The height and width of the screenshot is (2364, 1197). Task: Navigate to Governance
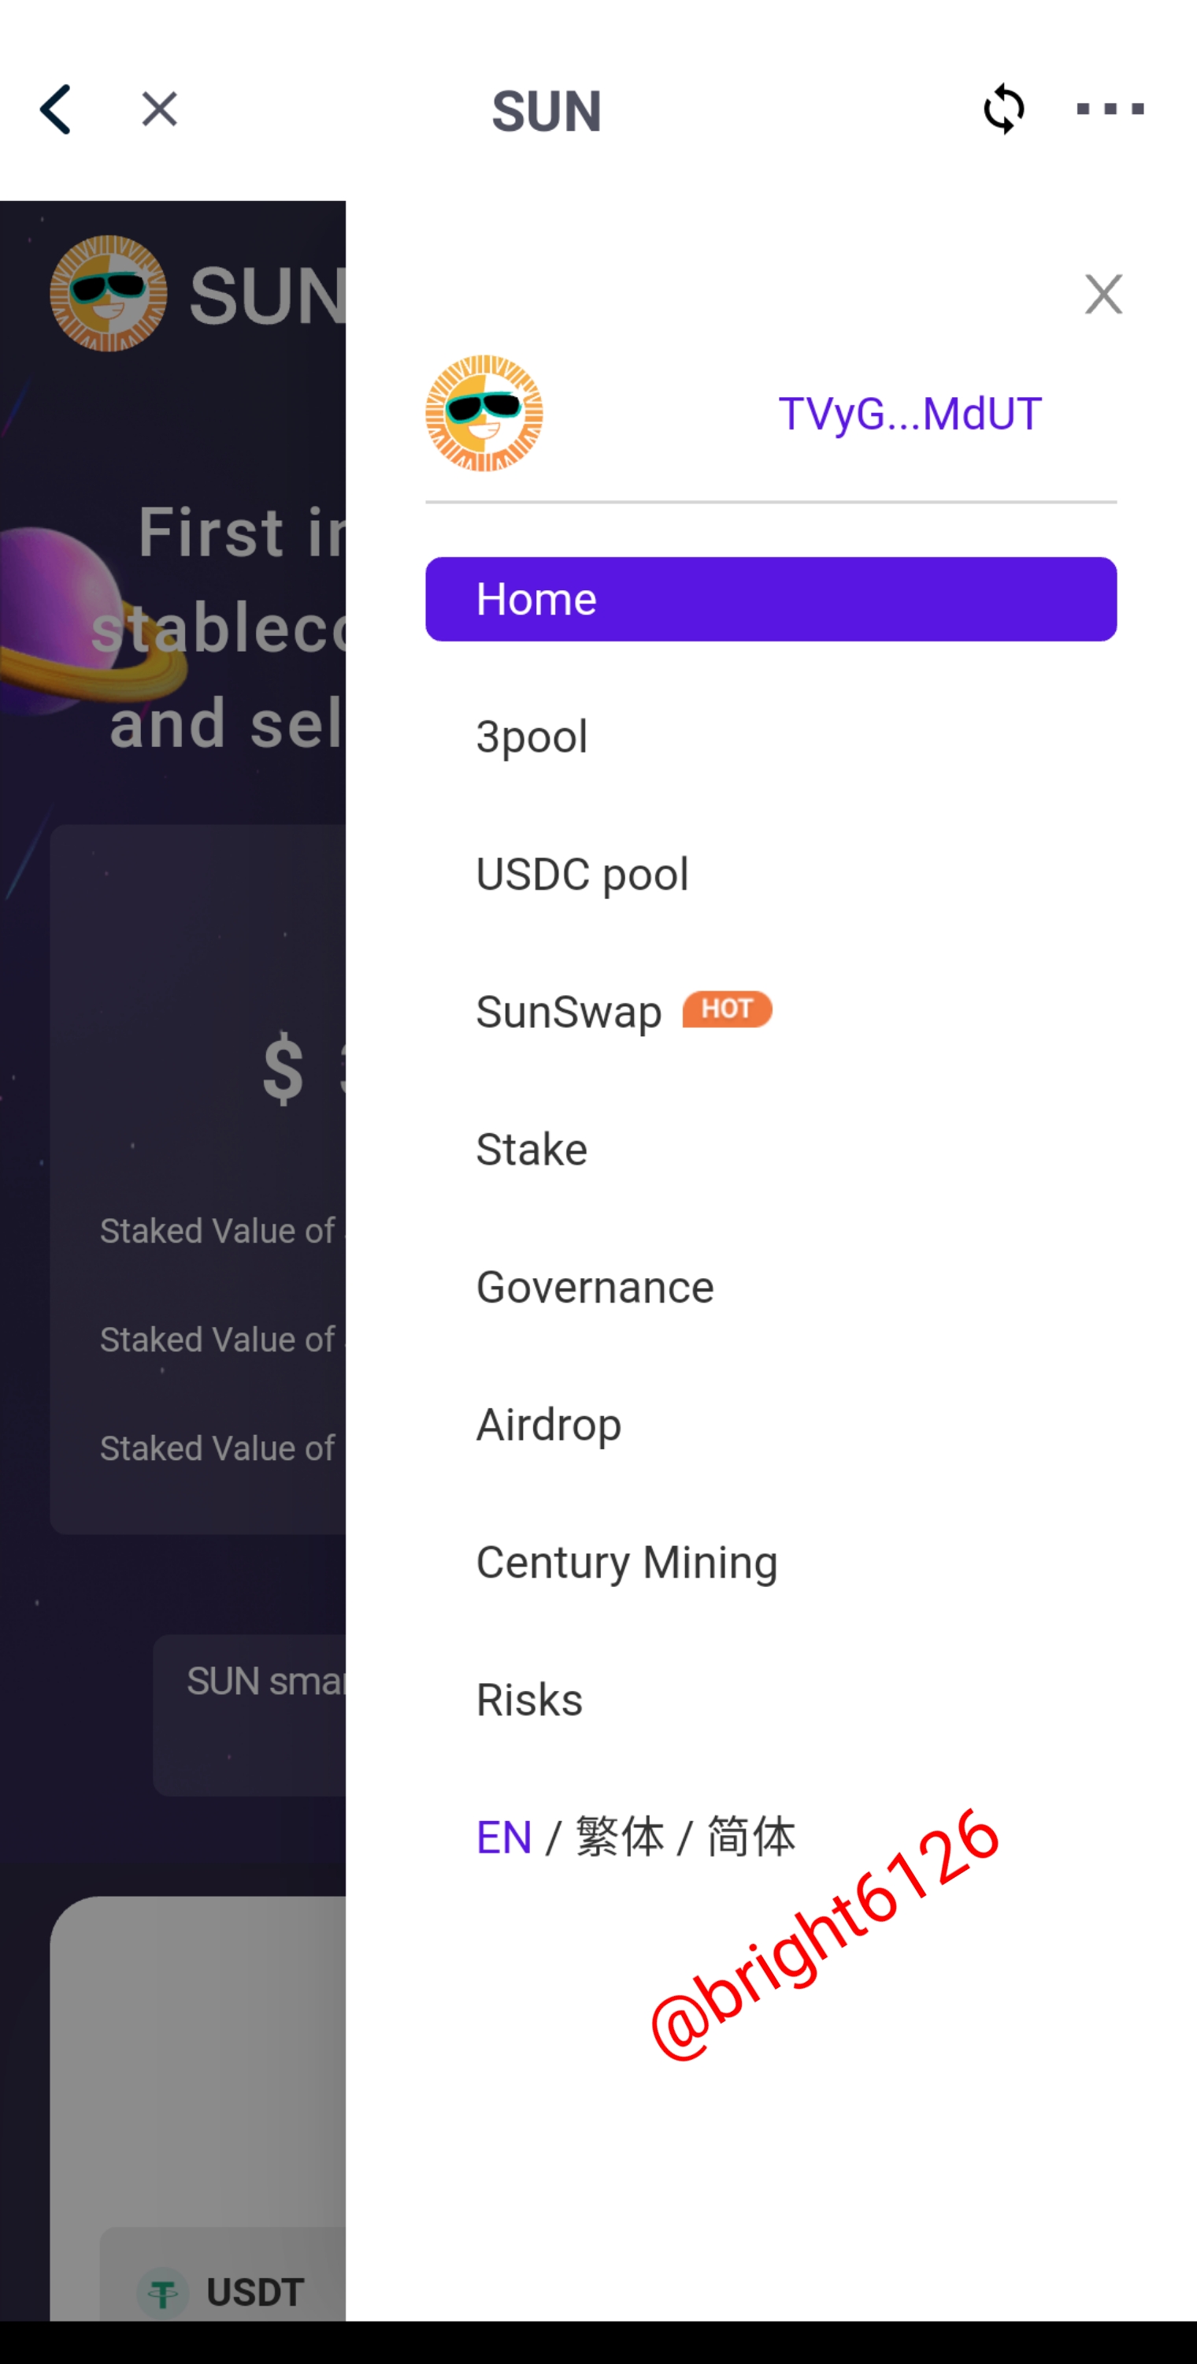coord(595,1288)
